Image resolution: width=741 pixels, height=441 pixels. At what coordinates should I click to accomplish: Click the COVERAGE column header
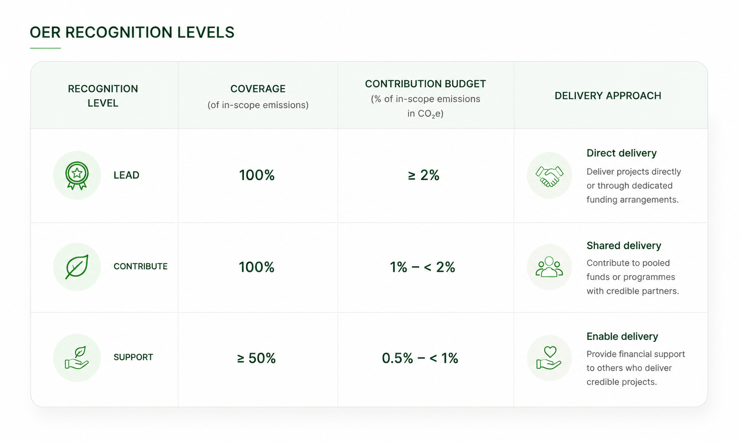point(258,89)
